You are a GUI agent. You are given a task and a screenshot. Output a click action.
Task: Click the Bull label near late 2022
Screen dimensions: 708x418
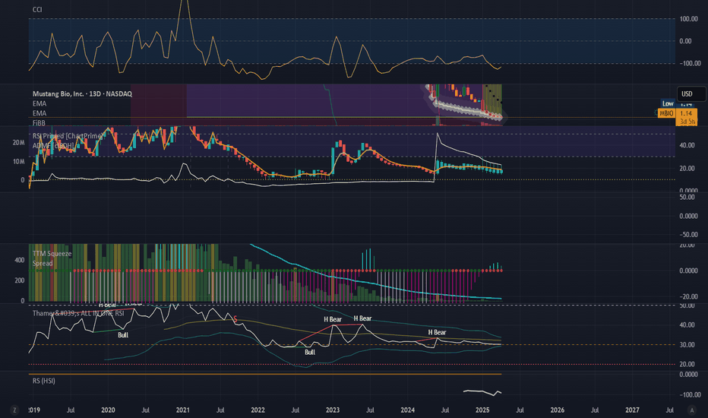click(310, 352)
